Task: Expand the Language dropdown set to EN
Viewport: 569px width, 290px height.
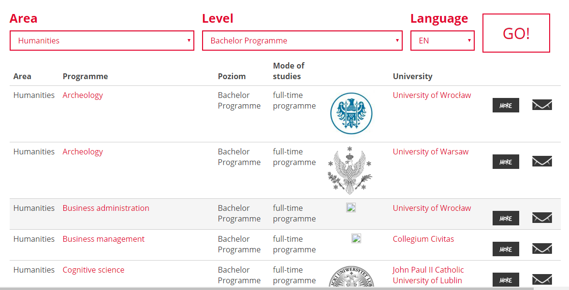Action: (442, 41)
